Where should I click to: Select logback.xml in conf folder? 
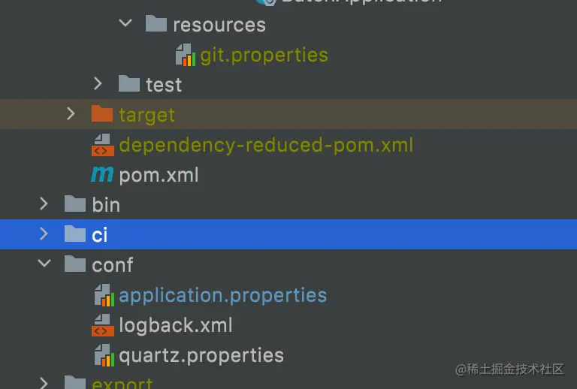tap(175, 325)
